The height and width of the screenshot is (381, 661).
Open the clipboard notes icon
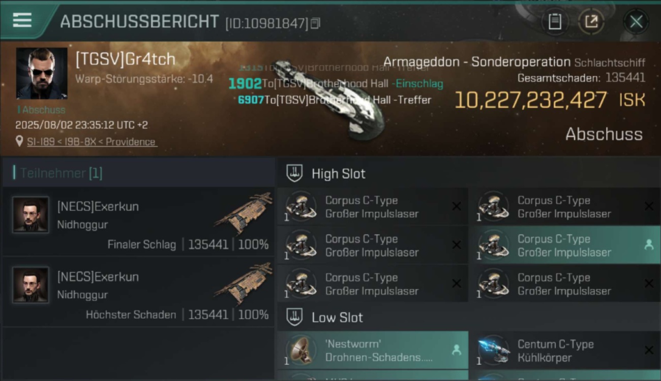pos(555,22)
